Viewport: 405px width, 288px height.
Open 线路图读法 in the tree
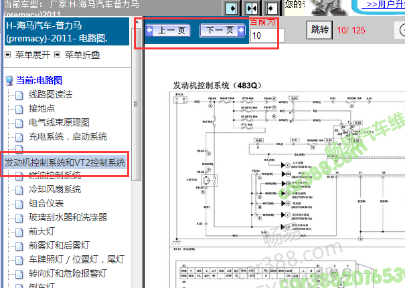pyautogui.click(x=51, y=94)
